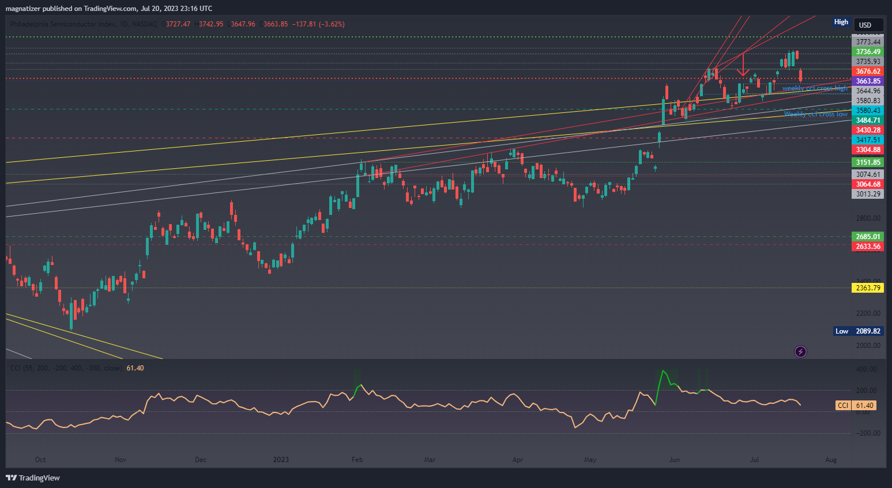Click the Jun label on time axis
The image size is (892, 488).
coord(674,460)
